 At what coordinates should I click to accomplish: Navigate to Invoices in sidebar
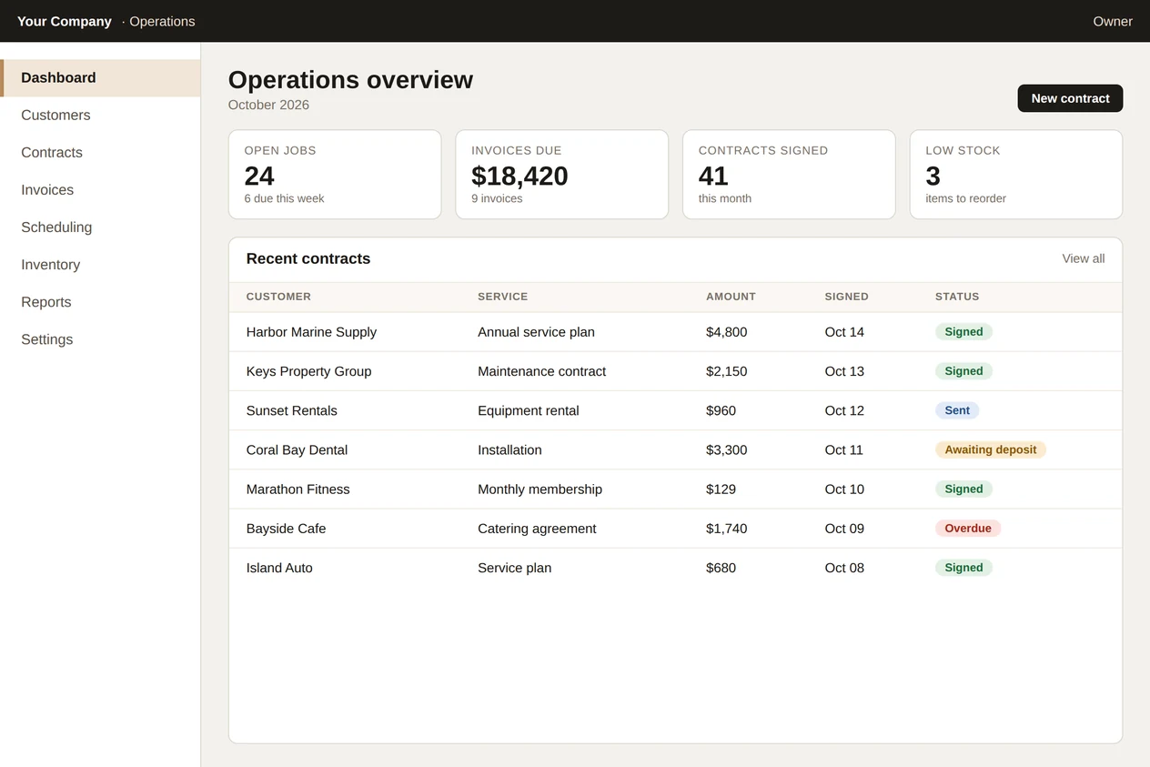100,190
